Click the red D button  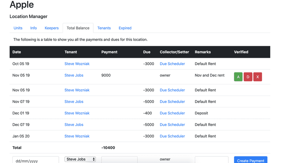pos(248,77)
